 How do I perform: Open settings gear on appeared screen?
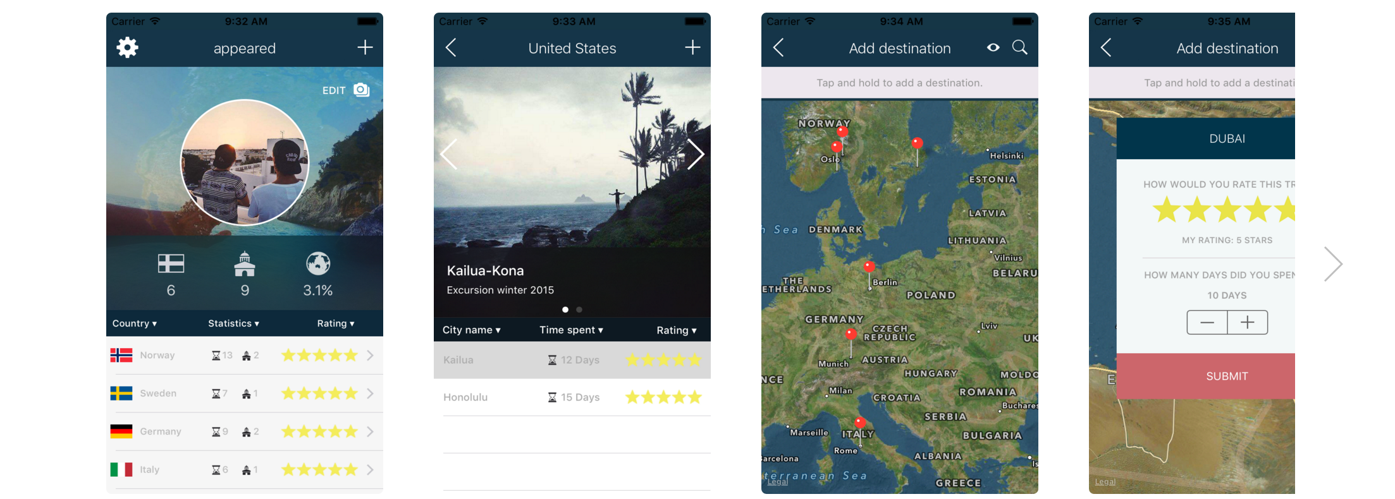click(x=127, y=47)
